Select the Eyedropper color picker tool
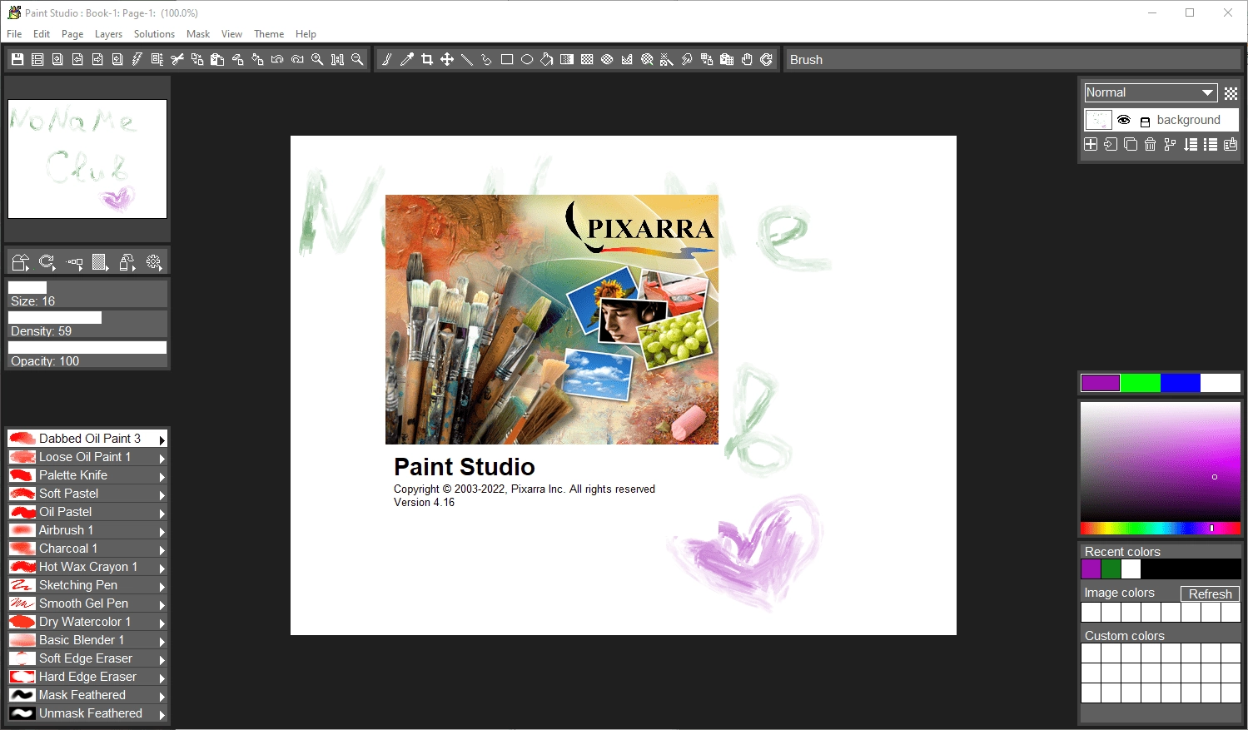 pyautogui.click(x=407, y=59)
